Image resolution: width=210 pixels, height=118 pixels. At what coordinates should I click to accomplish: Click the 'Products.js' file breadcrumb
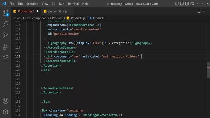(x=78, y=18)
